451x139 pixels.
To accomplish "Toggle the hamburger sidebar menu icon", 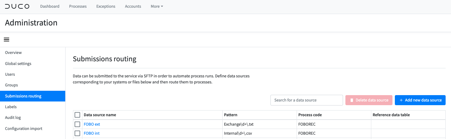I will [6, 40].
